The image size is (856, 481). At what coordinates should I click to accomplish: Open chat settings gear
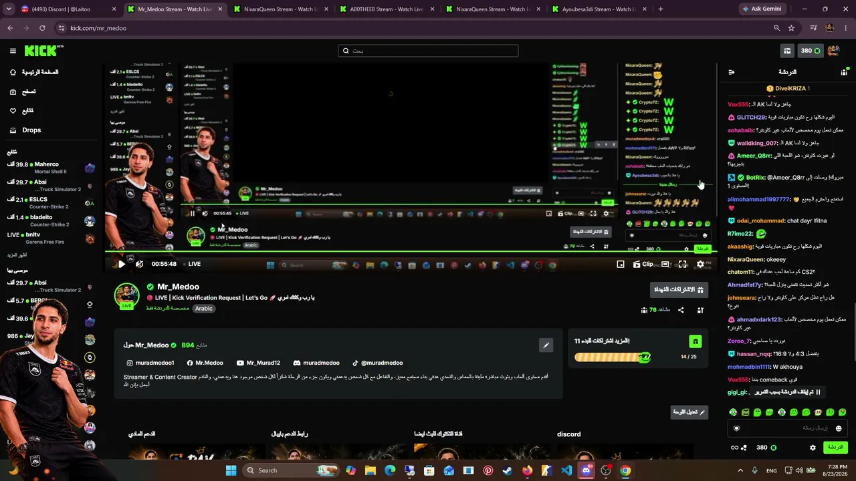point(813,448)
